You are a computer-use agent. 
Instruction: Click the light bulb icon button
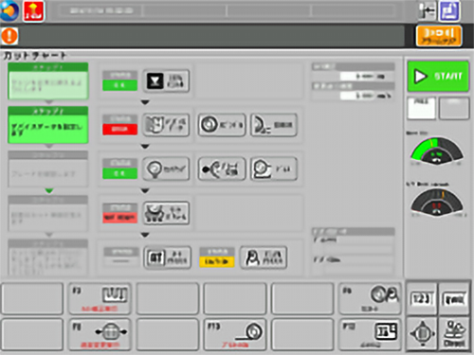pos(166,169)
